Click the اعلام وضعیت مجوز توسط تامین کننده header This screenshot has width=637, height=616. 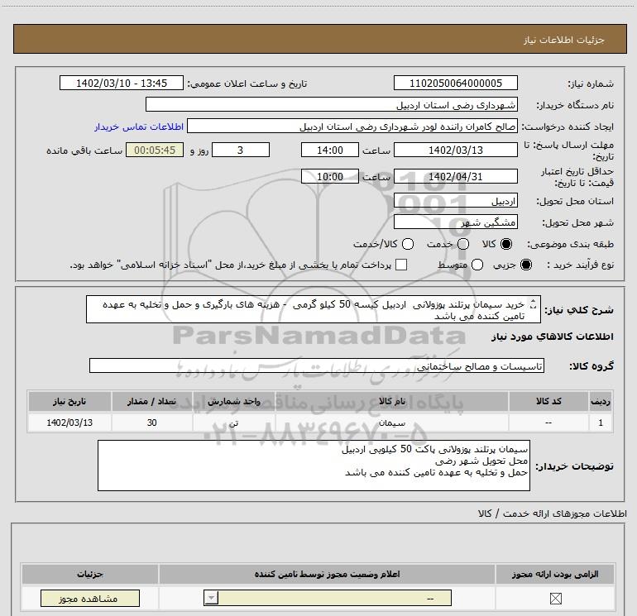327,574
